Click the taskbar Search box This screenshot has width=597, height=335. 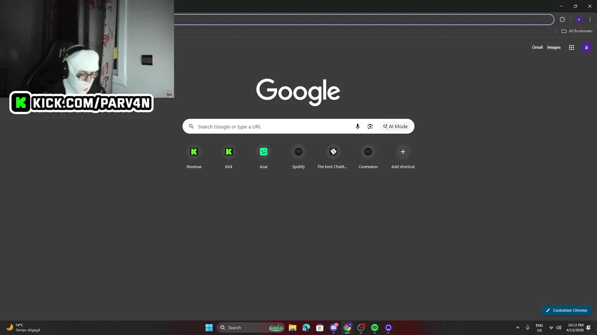point(251,328)
